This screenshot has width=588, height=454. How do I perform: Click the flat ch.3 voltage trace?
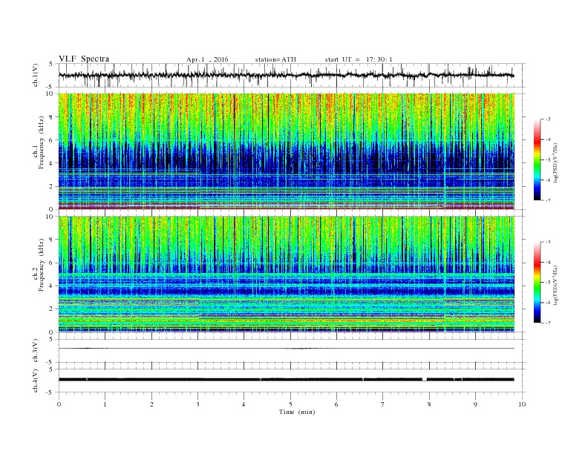[286, 349]
